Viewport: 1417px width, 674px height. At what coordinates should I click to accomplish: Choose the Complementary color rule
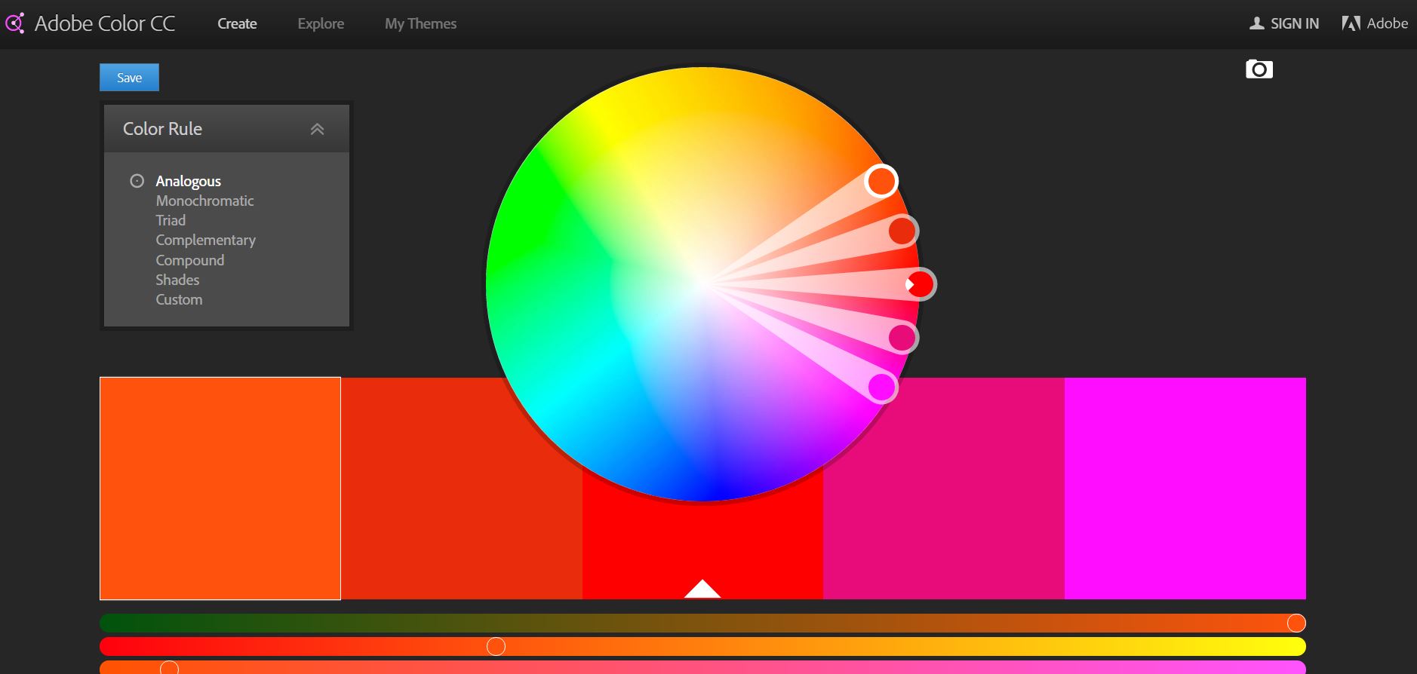(x=205, y=240)
